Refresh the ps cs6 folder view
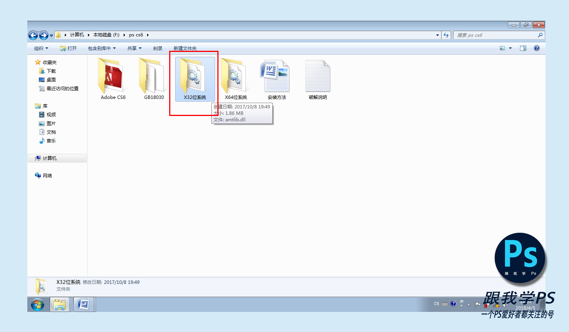Image resolution: width=569 pixels, height=332 pixels. point(446,35)
